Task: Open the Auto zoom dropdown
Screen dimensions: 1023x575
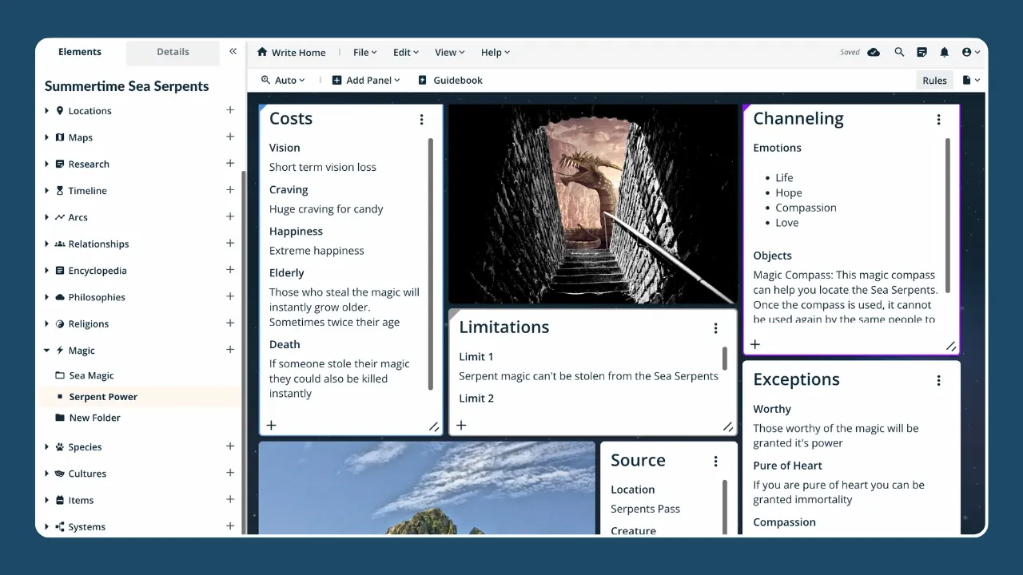Action: 284,81
